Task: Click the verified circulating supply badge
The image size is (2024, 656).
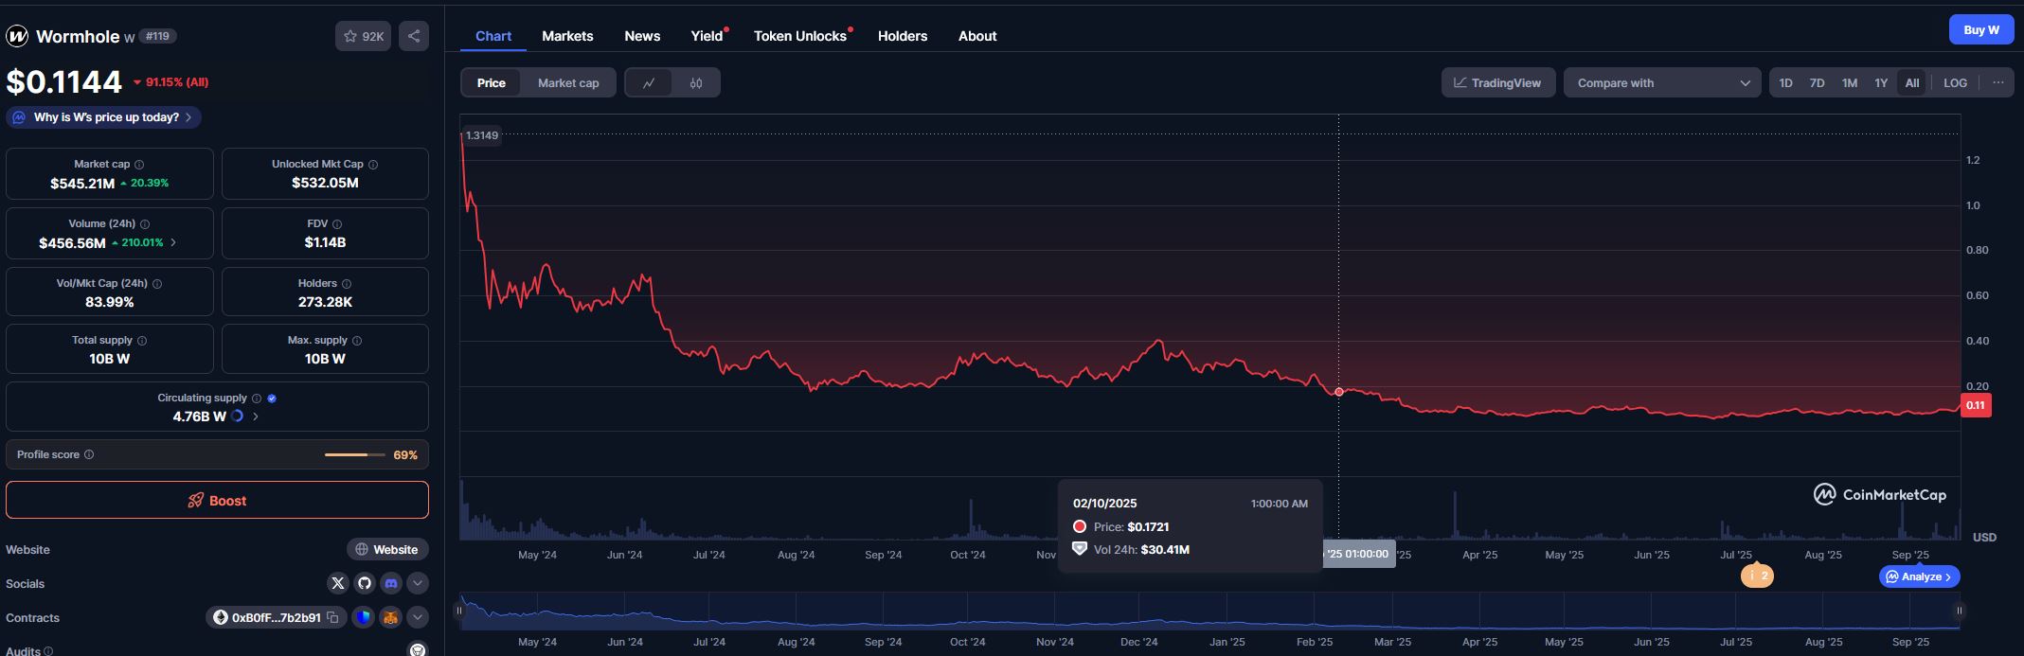Action: (273, 399)
